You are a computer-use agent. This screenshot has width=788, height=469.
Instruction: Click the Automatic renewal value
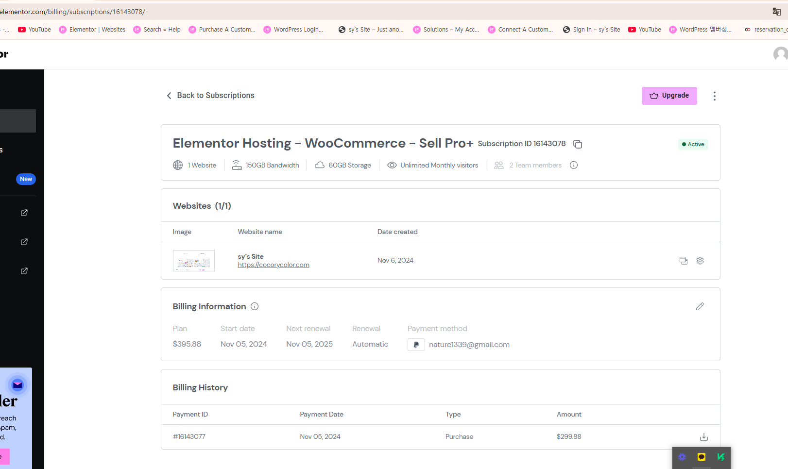[370, 344]
